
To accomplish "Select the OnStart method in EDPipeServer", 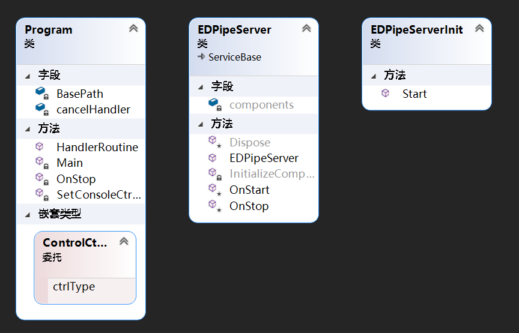I will (x=249, y=190).
